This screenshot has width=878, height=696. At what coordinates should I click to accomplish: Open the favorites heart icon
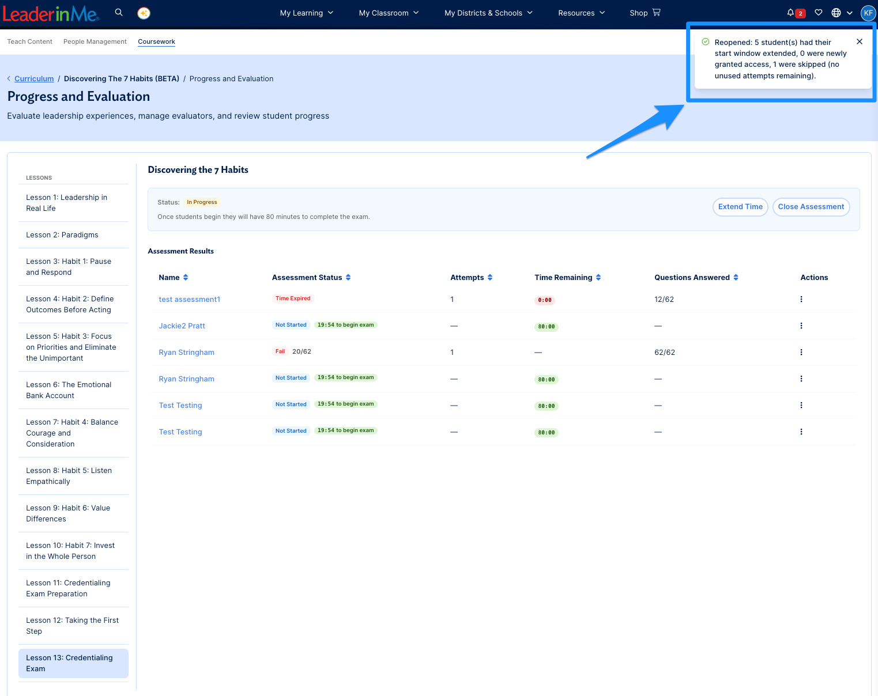pos(819,12)
